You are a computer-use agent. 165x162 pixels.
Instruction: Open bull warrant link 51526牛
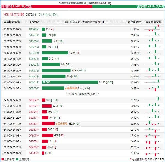tap(34, 141)
